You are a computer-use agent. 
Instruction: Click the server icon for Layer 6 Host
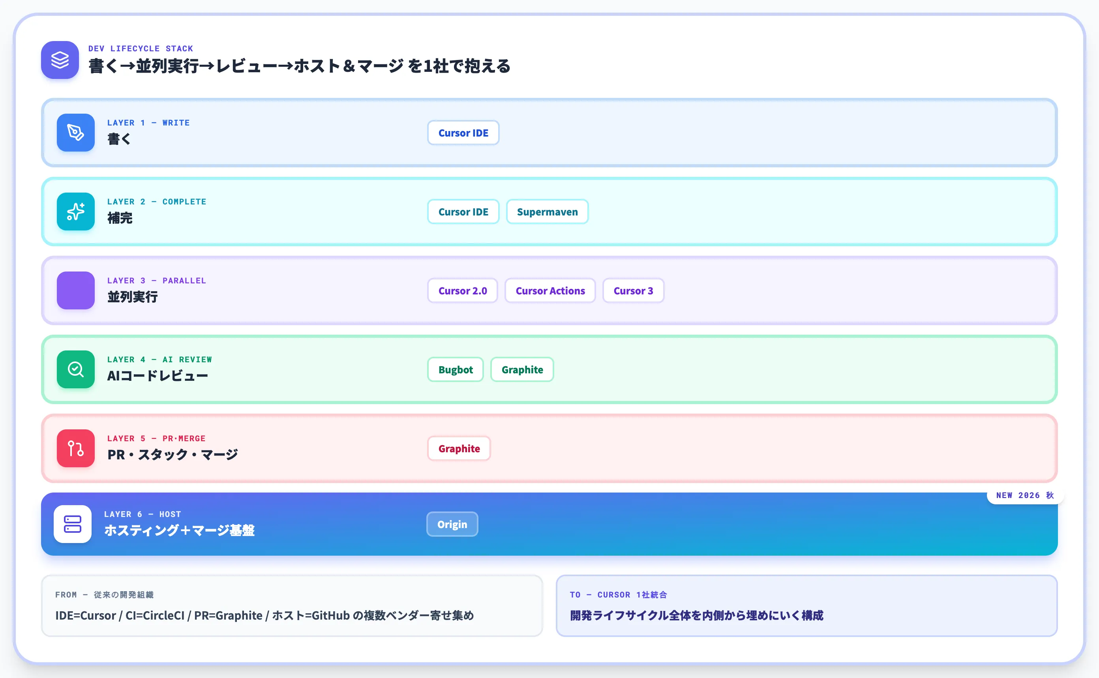tap(73, 524)
